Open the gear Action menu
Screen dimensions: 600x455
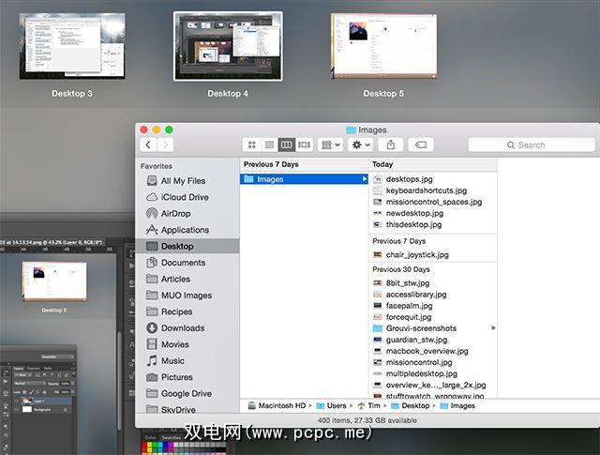pos(361,144)
